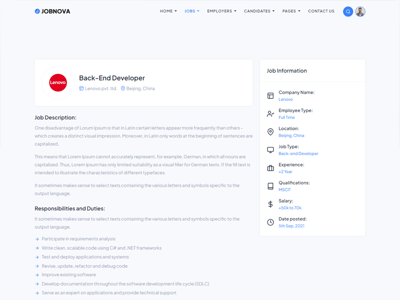This screenshot has height=300, width=400.
Task: Click the blue search icon in navbar
Action: pos(348,11)
